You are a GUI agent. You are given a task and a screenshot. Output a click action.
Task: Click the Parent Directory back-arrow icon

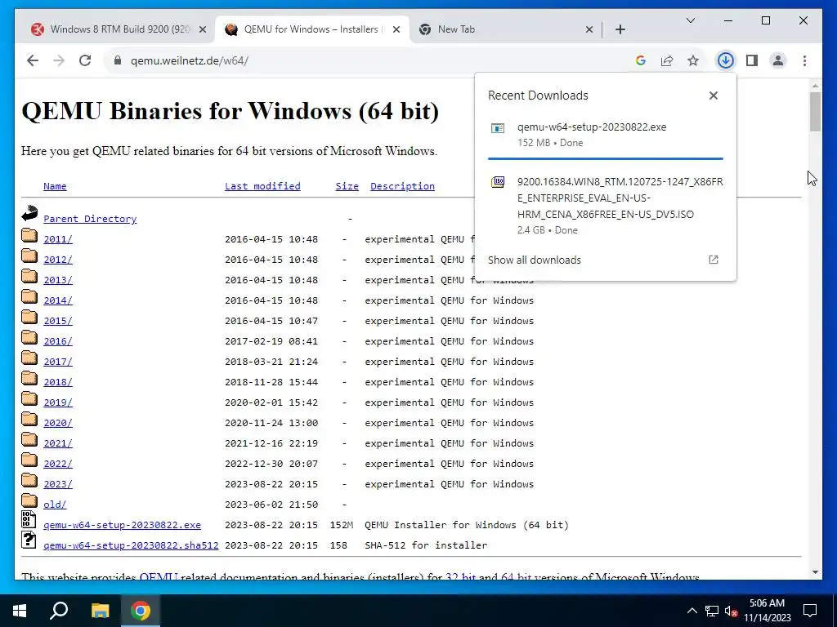point(29,213)
